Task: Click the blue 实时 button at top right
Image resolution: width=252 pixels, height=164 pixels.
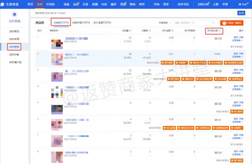Action: (x=241, y=13)
